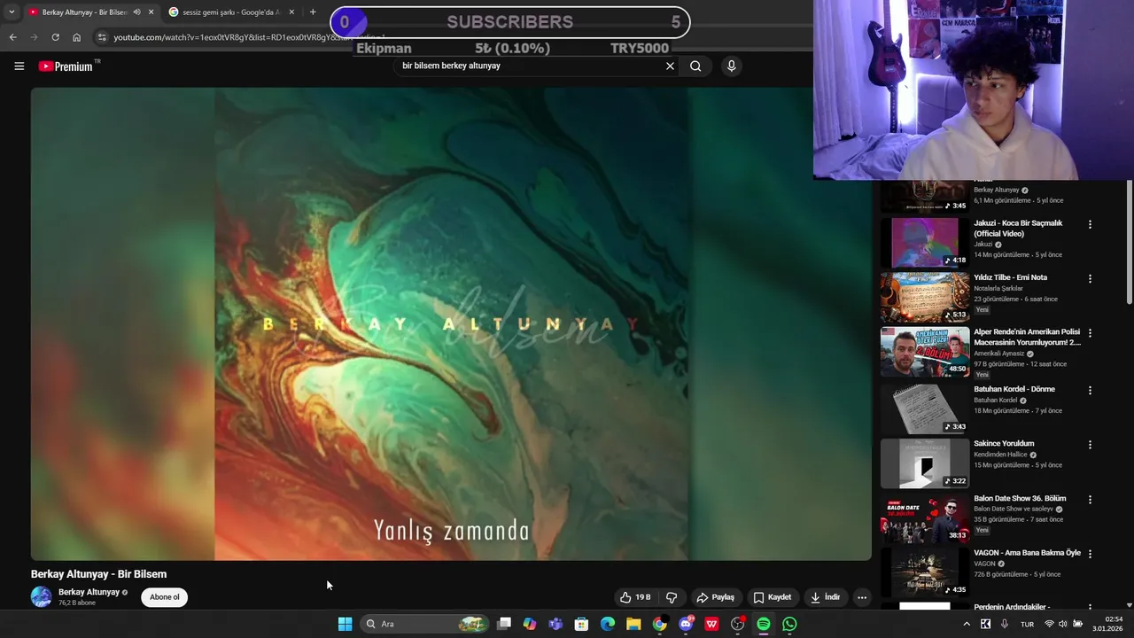Open options for Yıldız Tilbe - Emi Nota
1134x638 pixels.
coord(1090,278)
